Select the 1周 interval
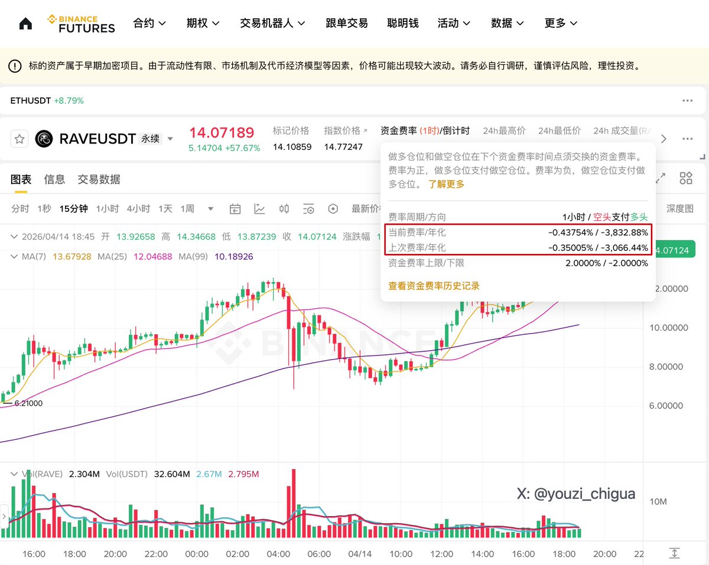This screenshot has width=709, height=565. pyautogui.click(x=187, y=208)
